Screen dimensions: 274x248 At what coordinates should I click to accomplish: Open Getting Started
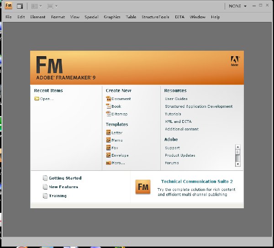(x=65, y=178)
